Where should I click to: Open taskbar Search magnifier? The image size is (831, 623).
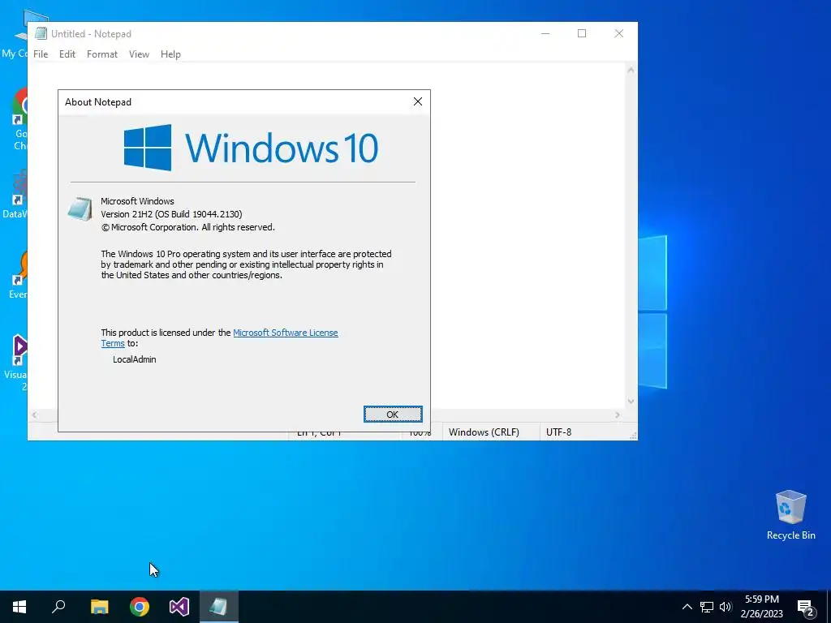click(x=58, y=607)
